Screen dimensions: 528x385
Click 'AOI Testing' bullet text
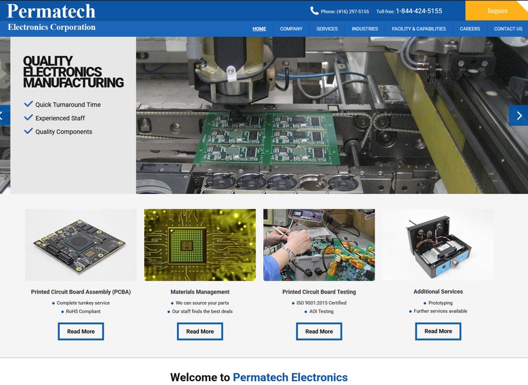[x=322, y=311]
